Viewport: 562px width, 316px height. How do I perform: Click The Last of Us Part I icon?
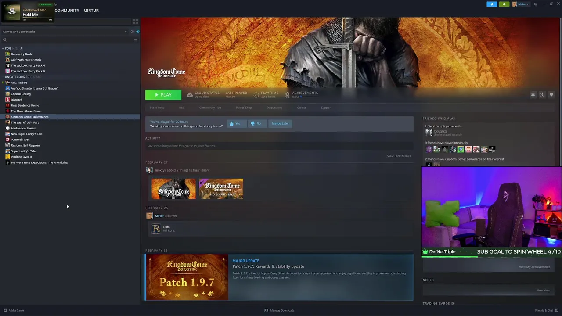7,122
